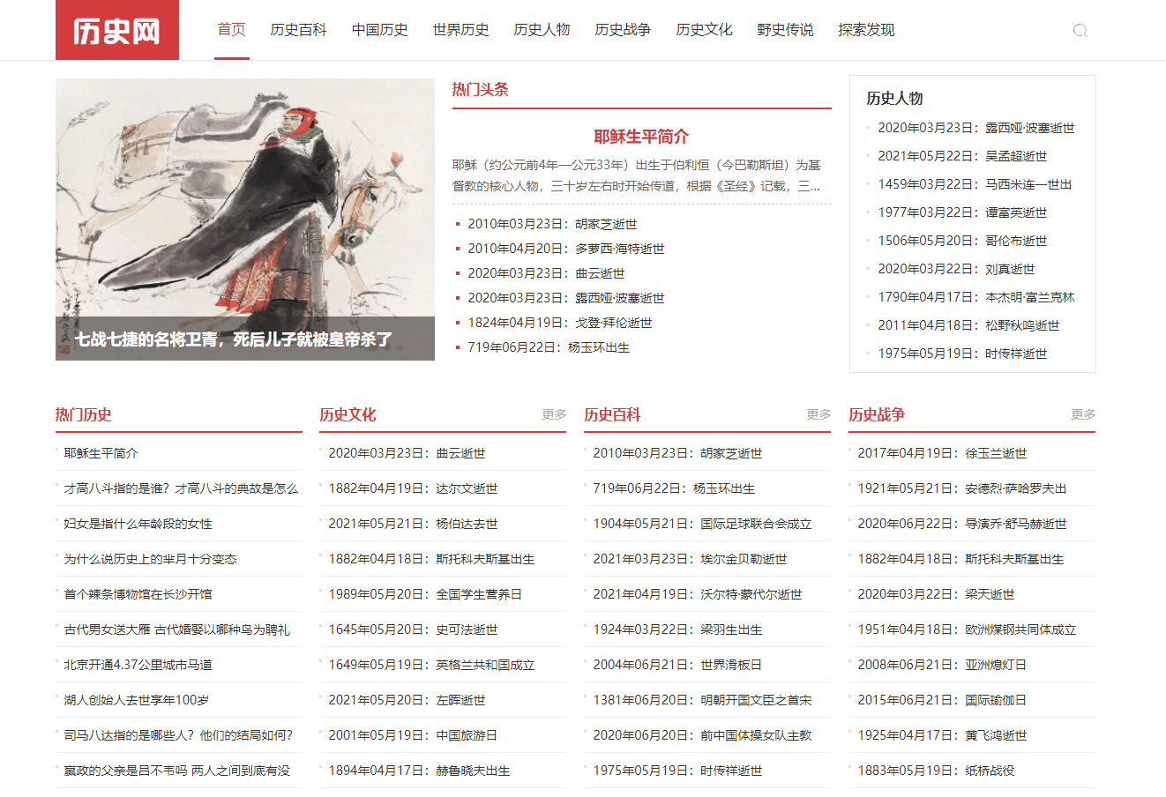
Task: Open entry 欧洲煤钢共同体成立
Action: pyautogui.click(x=967, y=629)
